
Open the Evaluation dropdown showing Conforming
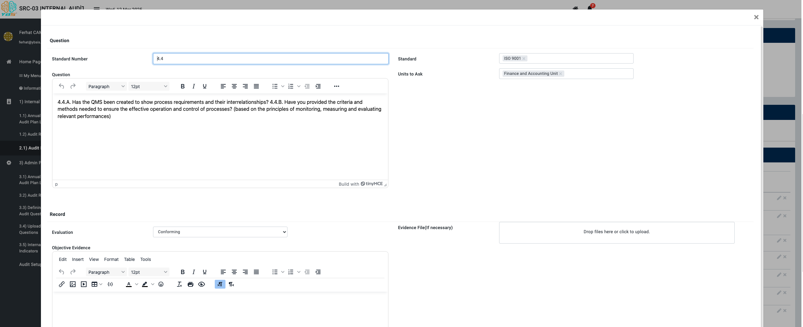[220, 232]
